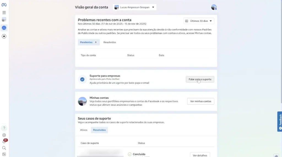This screenshot has width=282, height=157.
Task: Toggle the sidebar panel icon at bottom
Action: 4,154
